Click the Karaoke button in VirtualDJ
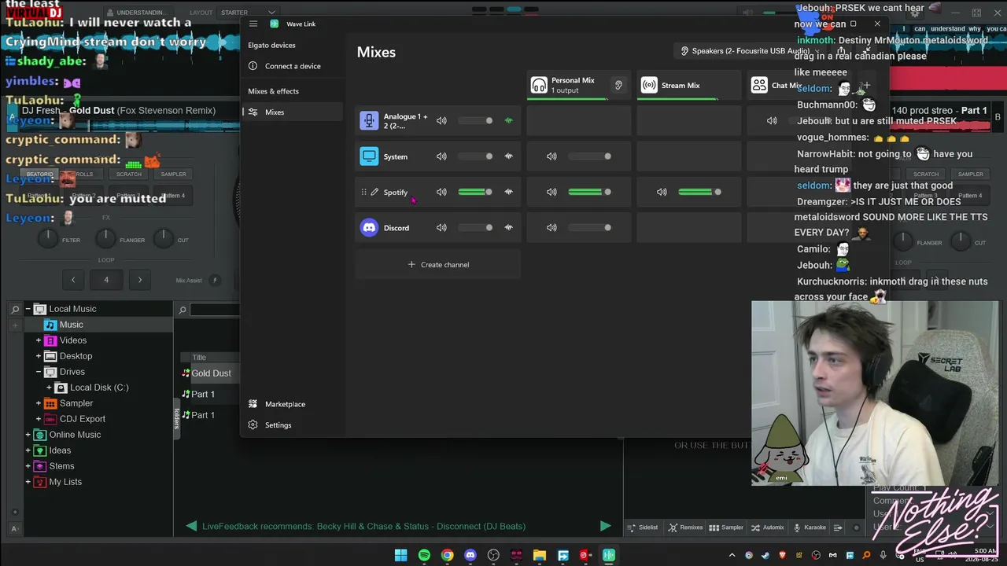 [x=810, y=527]
